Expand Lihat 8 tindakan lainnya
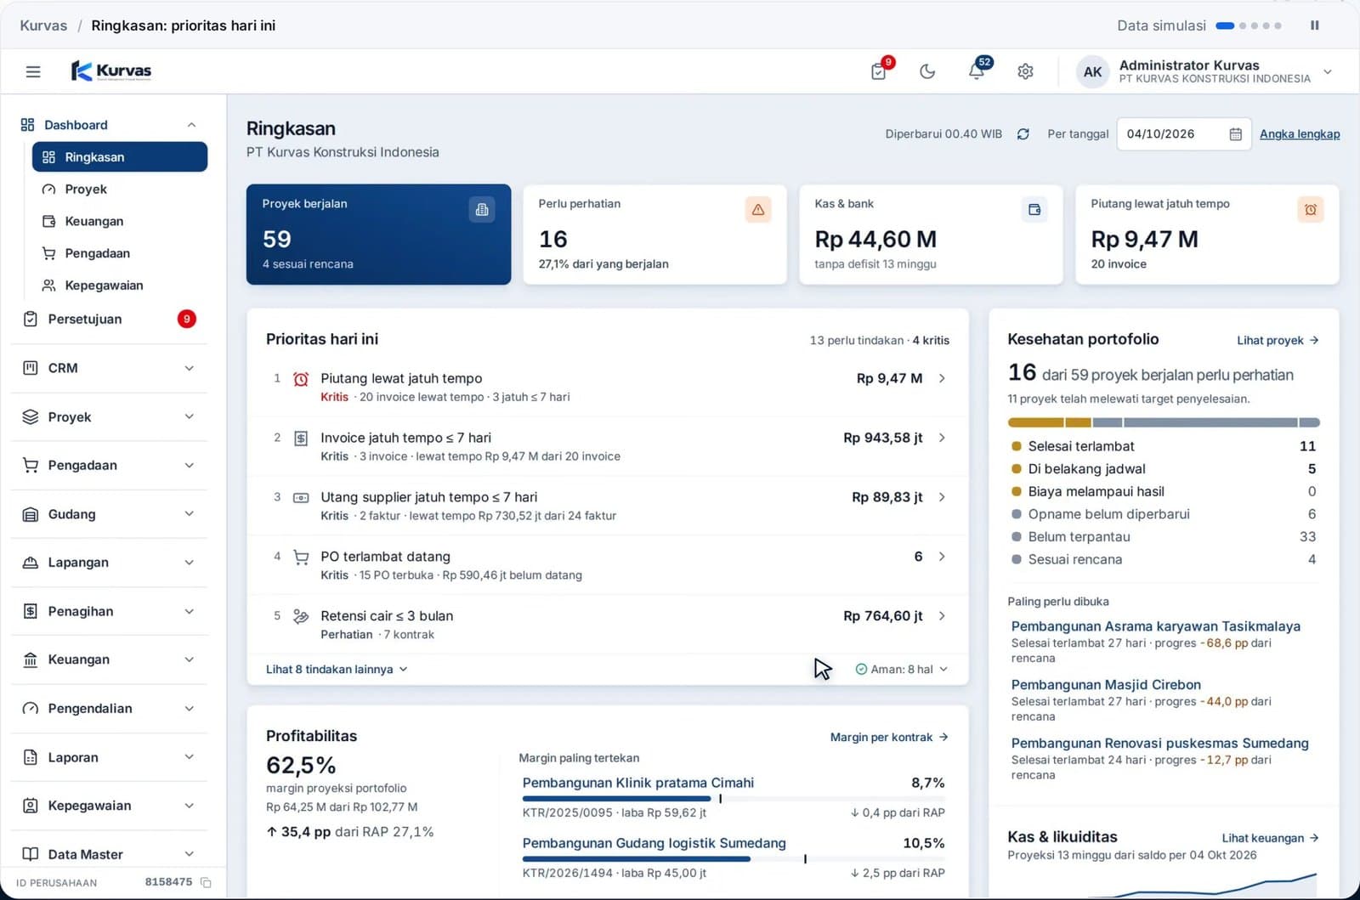 [x=337, y=670]
